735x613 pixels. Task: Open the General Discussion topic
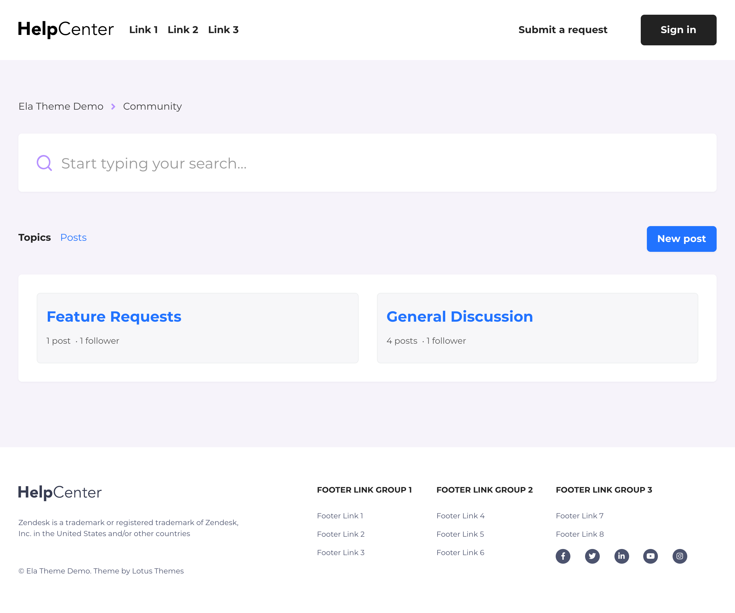(460, 317)
